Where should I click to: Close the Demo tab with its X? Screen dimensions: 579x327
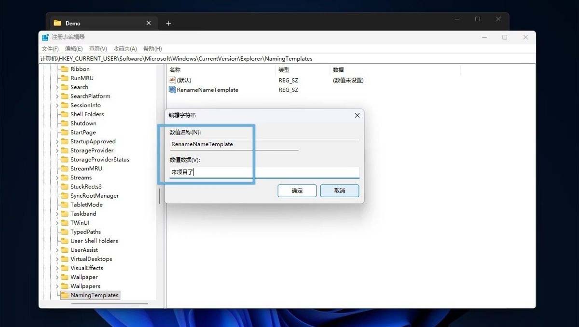(x=149, y=23)
